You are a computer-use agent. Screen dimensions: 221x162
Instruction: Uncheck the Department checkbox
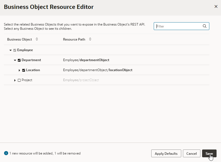coord(19,60)
